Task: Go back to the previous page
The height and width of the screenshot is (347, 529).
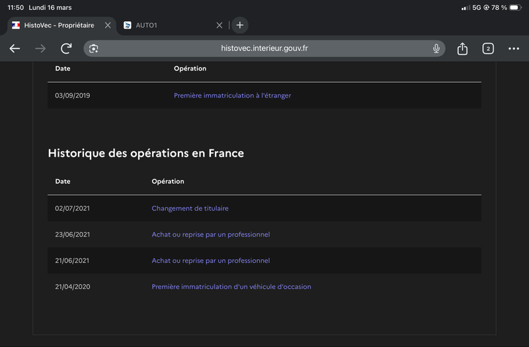Action: point(15,48)
